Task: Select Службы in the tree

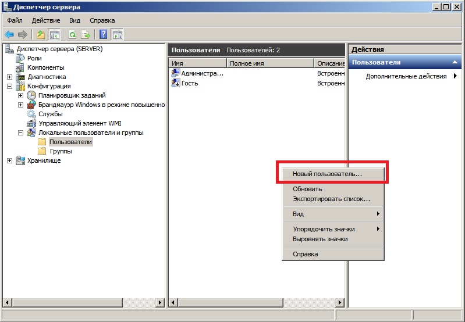Action: (x=51, y=114)
